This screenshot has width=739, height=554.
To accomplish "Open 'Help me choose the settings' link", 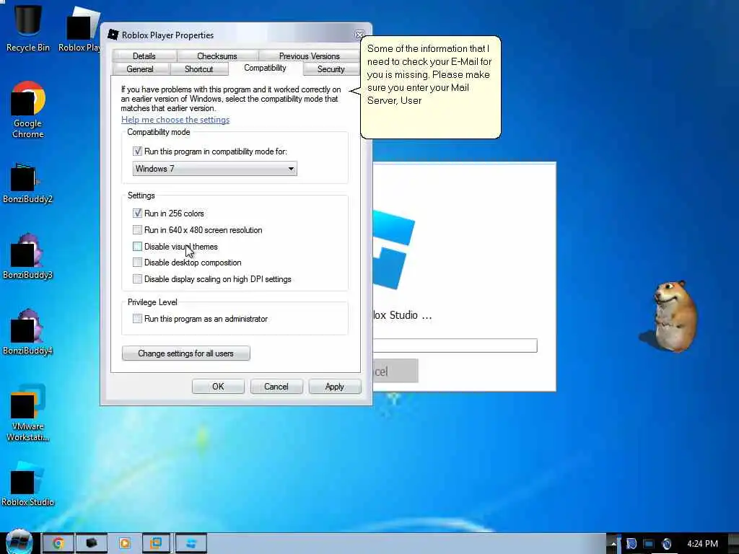I will [x=175, y=120].
